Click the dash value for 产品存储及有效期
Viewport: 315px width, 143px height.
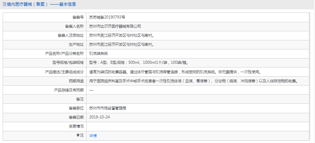tap(91, 90)
